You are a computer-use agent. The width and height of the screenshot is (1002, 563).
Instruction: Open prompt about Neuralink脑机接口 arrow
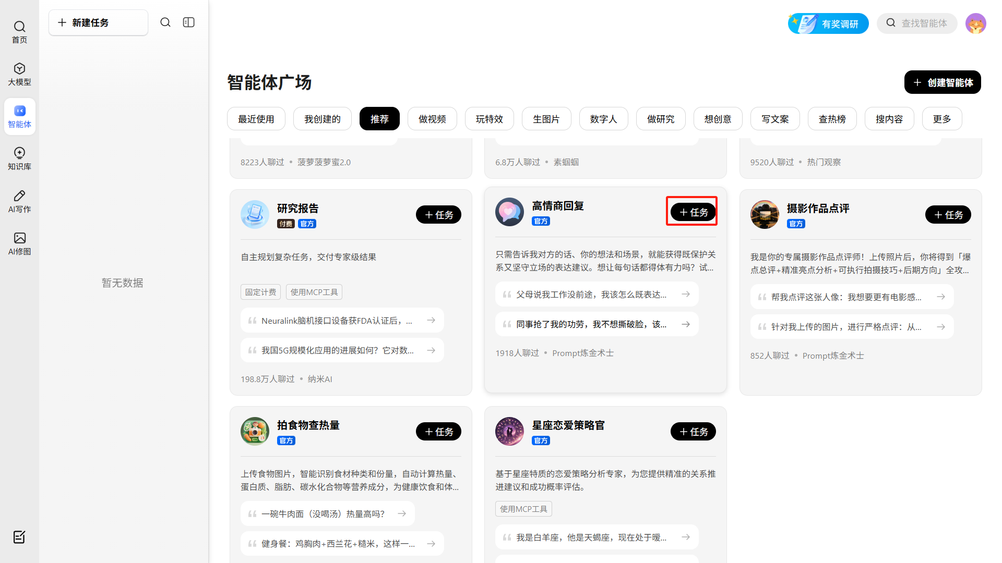click(x=431, y=320)
